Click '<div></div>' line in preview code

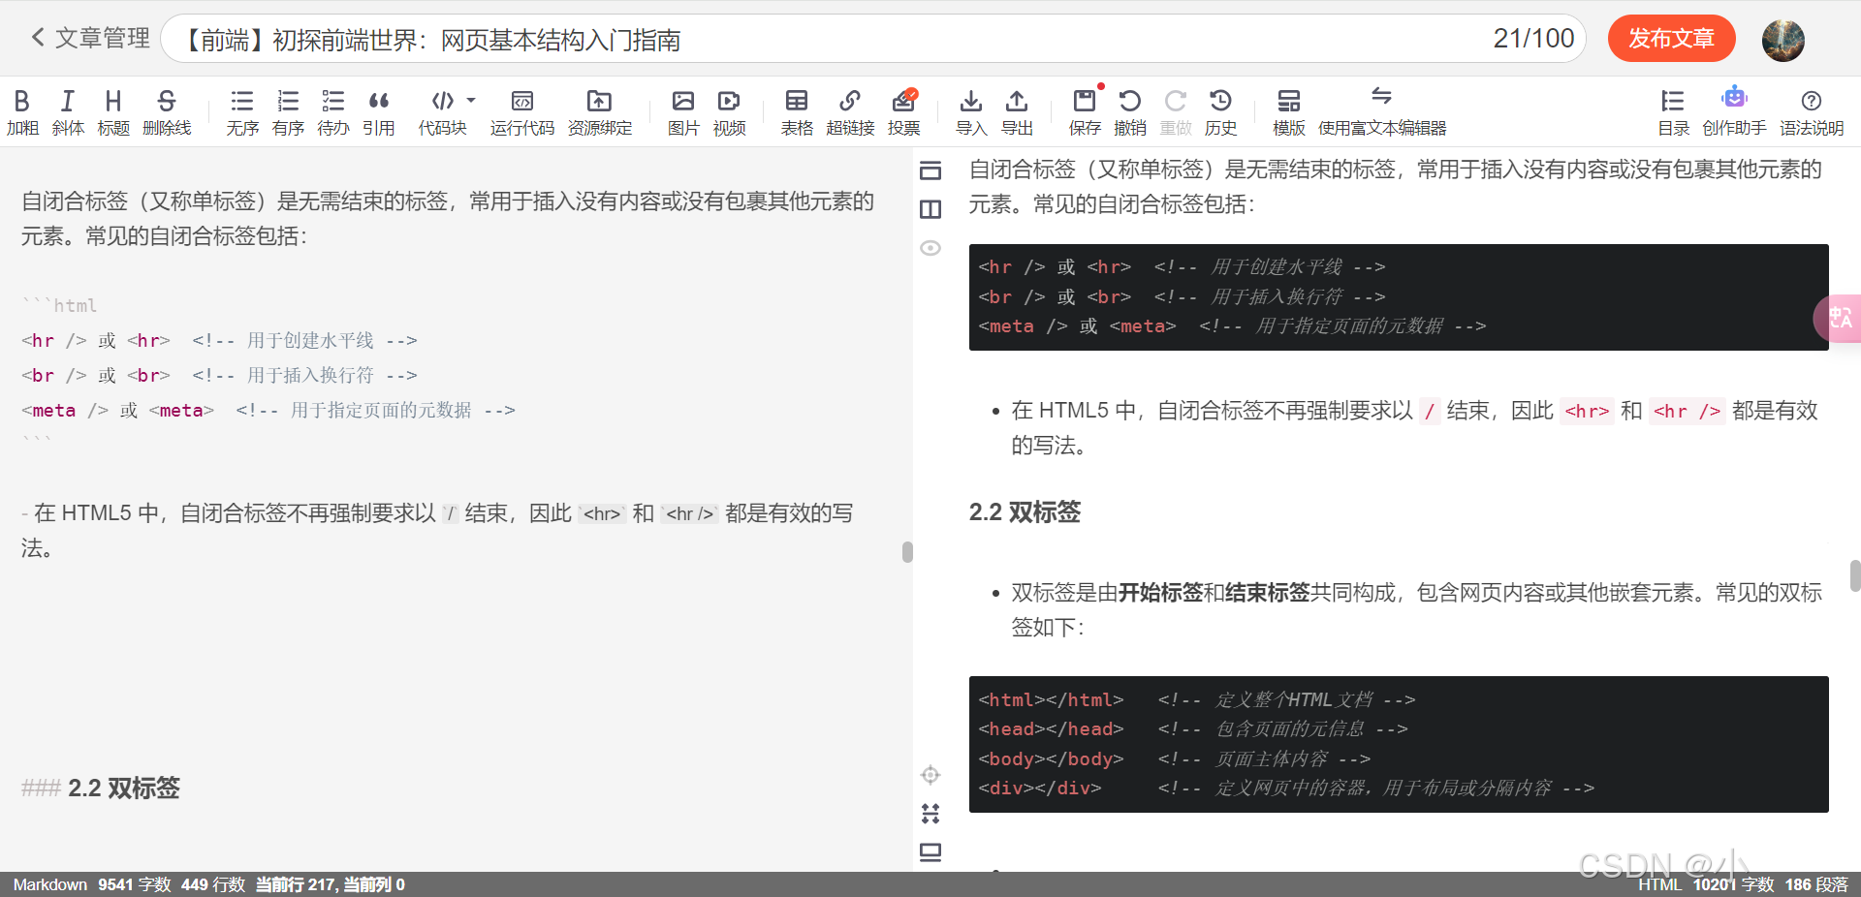1286,788
